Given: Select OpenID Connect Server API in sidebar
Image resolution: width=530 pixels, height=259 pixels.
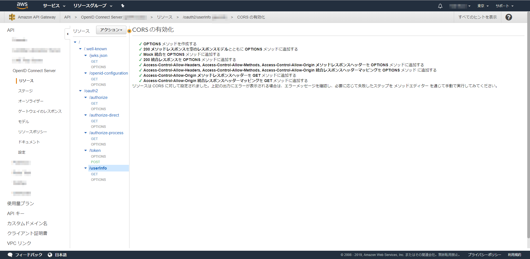Looking at the screenshot, I should 34,71.
